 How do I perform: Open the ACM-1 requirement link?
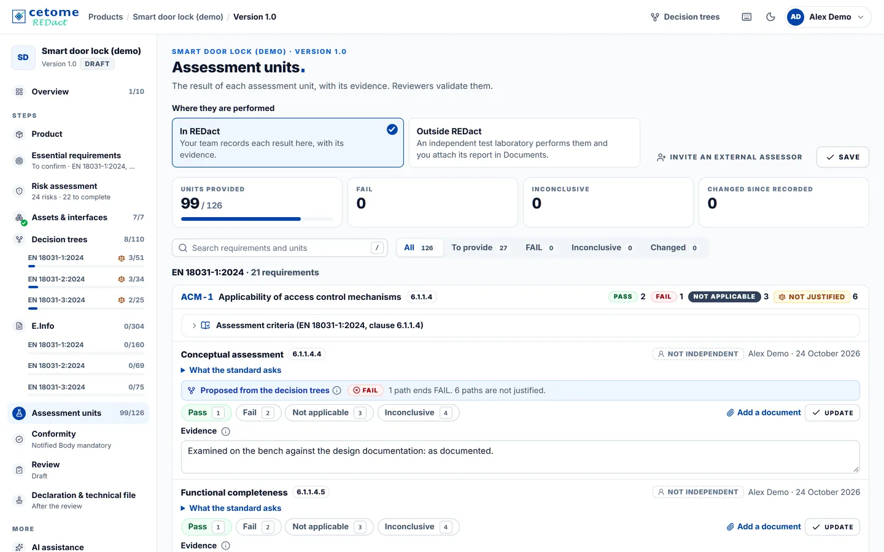197,297
